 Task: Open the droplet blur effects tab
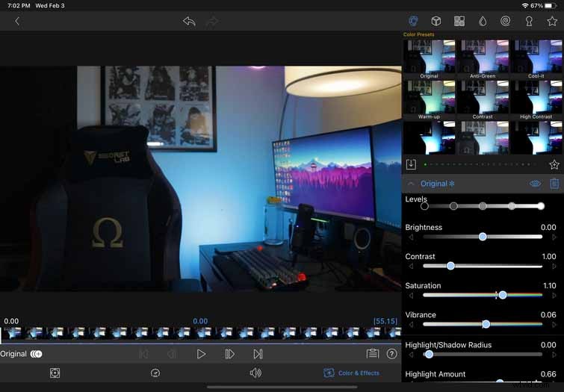483,21
